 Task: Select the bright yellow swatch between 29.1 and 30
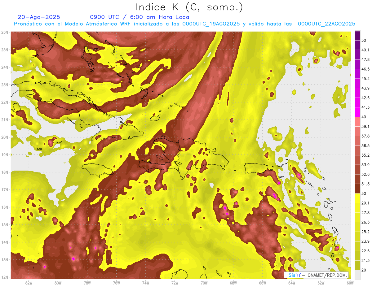pyautogui.click(x=357, y=198)
